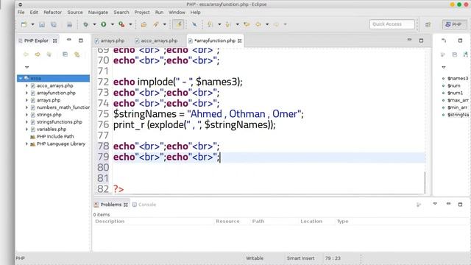Open the Problems view menu triangle

[x=435, y=204]
